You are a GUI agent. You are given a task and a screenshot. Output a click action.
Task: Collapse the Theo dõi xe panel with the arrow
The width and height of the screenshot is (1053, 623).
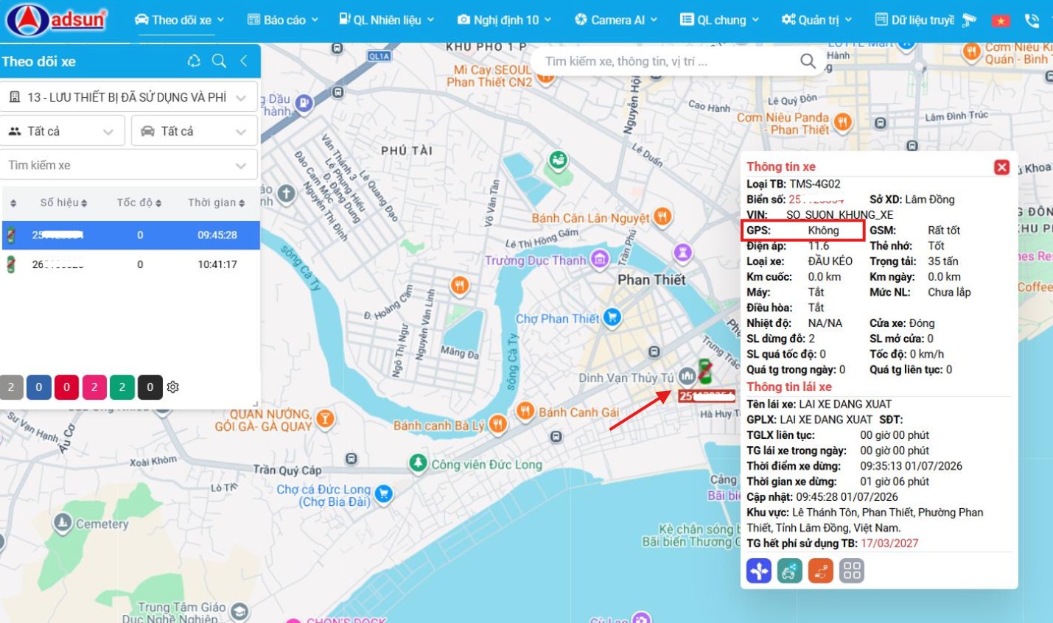pyautogui.click(x=244, y=61)
